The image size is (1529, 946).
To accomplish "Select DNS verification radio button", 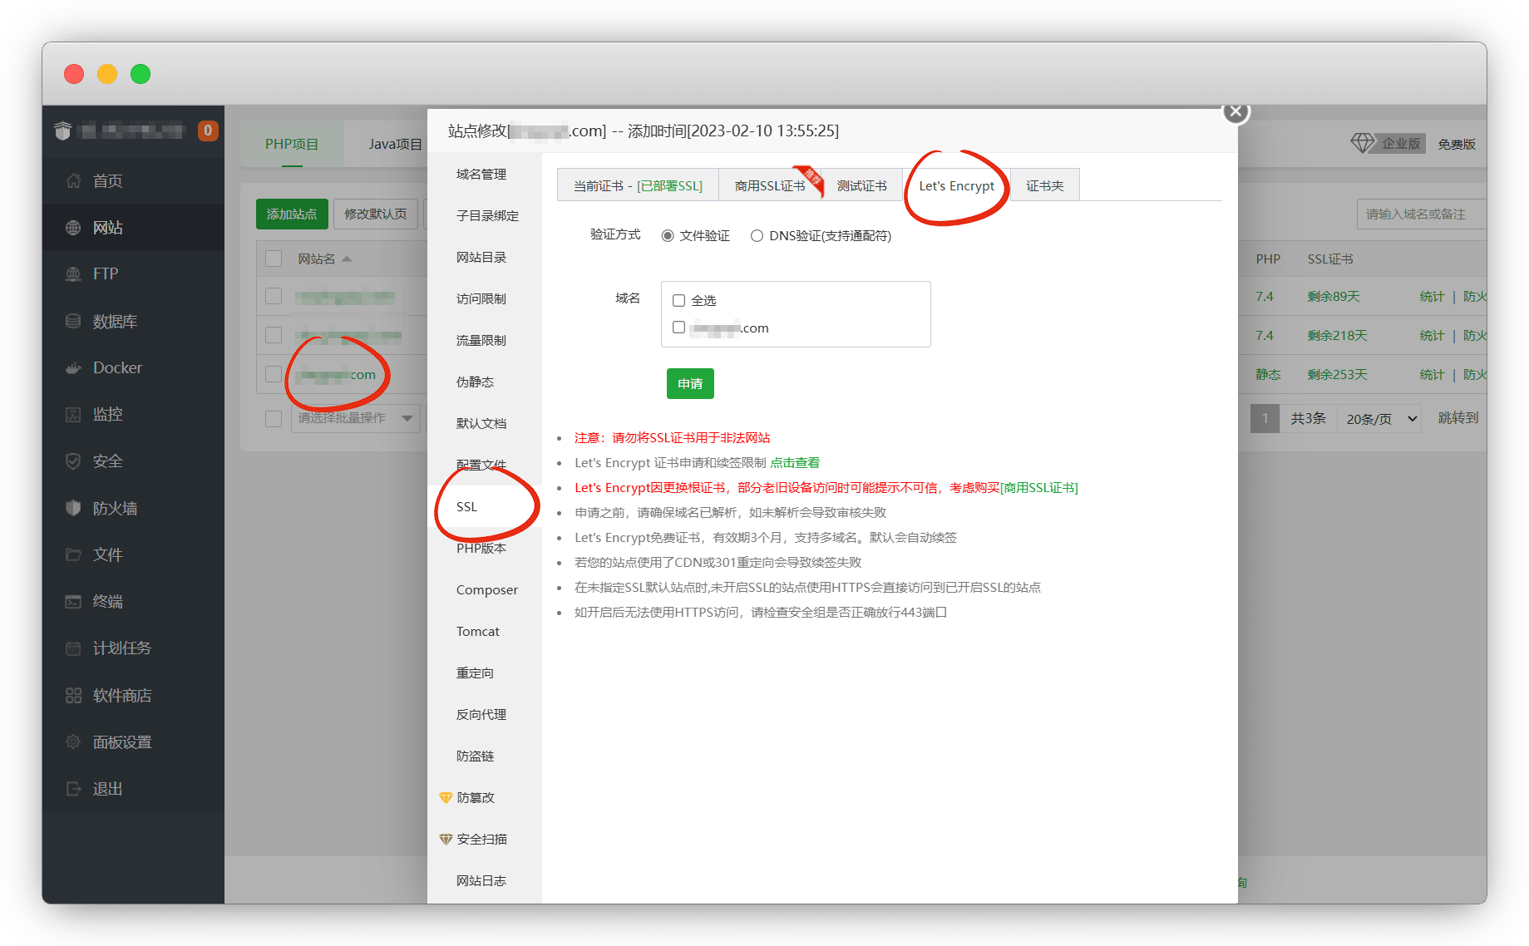I will tap(757, 236).
